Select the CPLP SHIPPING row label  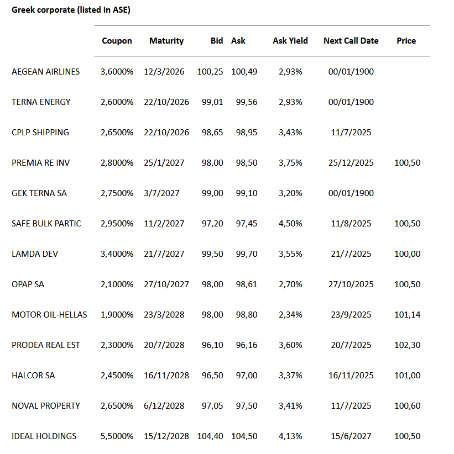point(40,133)
